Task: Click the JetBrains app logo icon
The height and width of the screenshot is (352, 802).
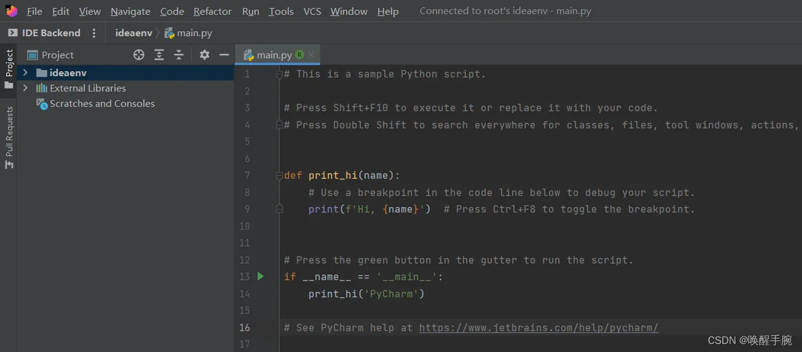Action: pyautogui.click(x=11, y=11)
